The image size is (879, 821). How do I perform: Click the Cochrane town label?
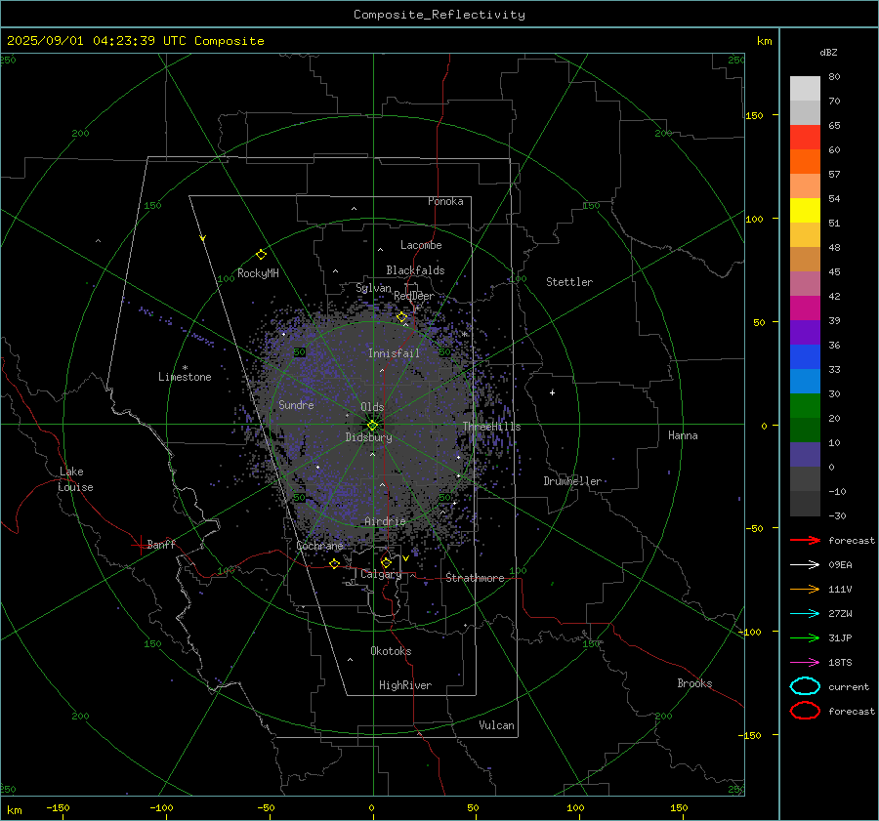tap(319, 546)
